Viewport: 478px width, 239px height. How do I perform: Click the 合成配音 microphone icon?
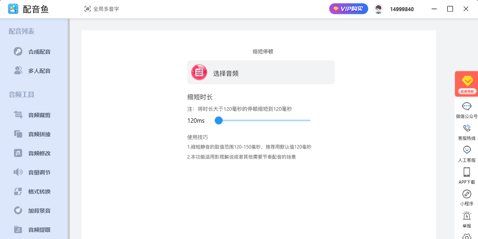pyautogui.click(x=18, y=51)
